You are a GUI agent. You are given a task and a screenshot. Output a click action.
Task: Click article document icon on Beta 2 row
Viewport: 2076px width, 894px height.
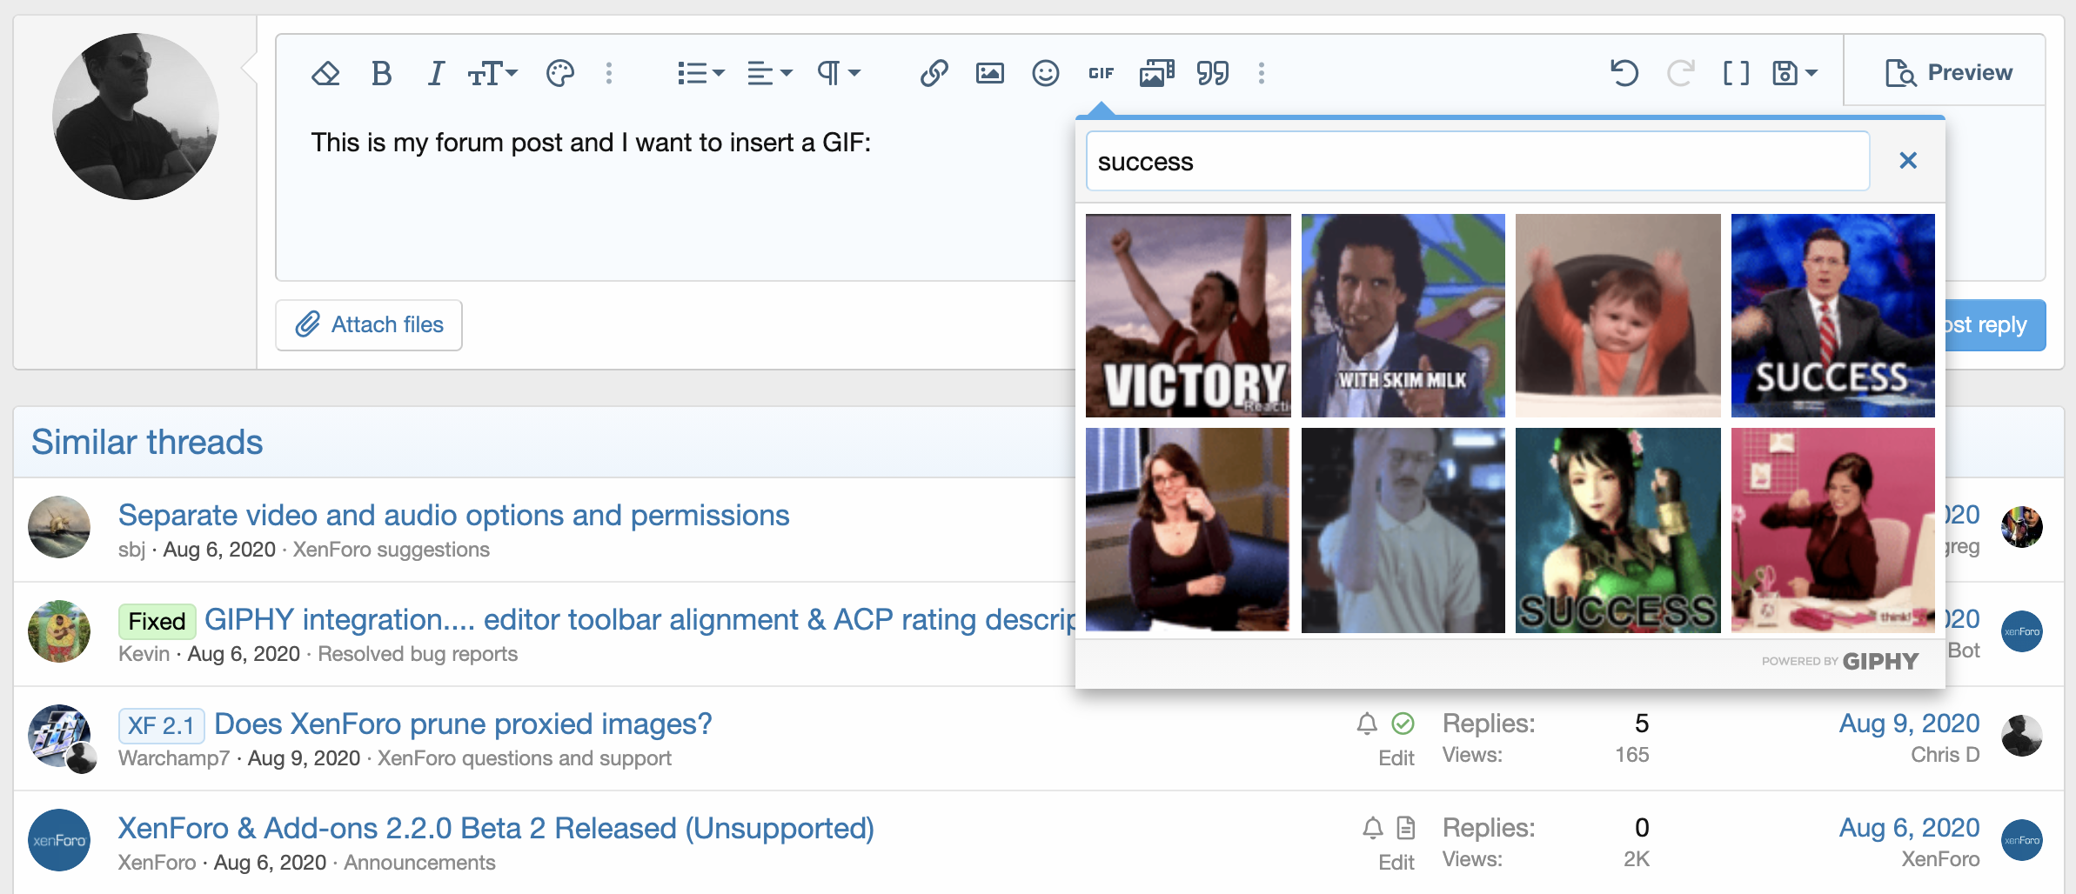point(1406,828)
